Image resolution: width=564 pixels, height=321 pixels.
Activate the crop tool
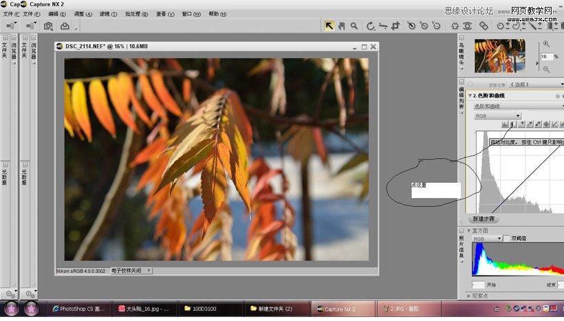(395, 26)
